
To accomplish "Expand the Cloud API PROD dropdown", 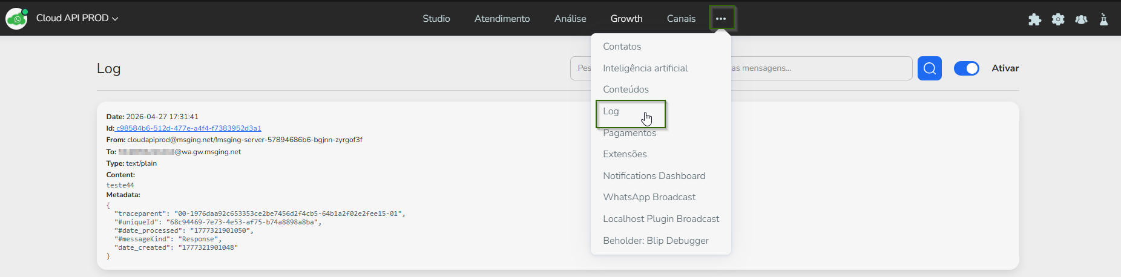I will (x=77, y=18).
